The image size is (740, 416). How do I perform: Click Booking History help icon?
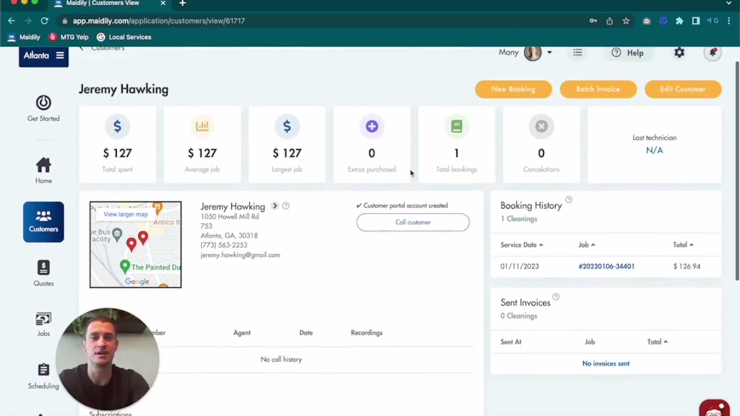[568, 200]
